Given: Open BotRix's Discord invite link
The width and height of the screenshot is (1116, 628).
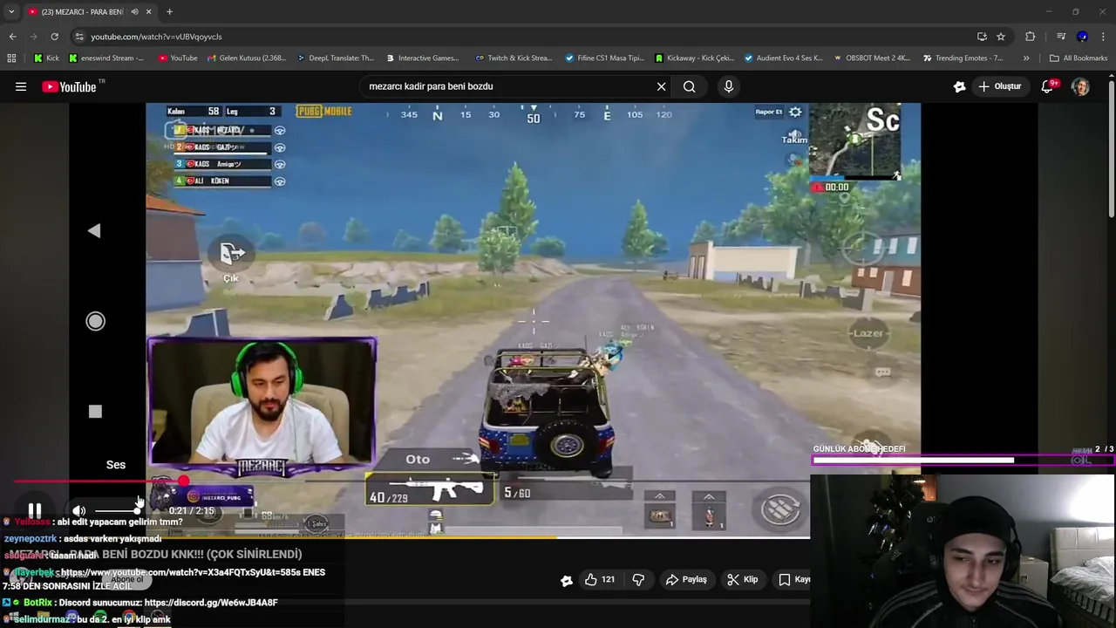Looking at the screenshot, I should (x=212, y=603).
